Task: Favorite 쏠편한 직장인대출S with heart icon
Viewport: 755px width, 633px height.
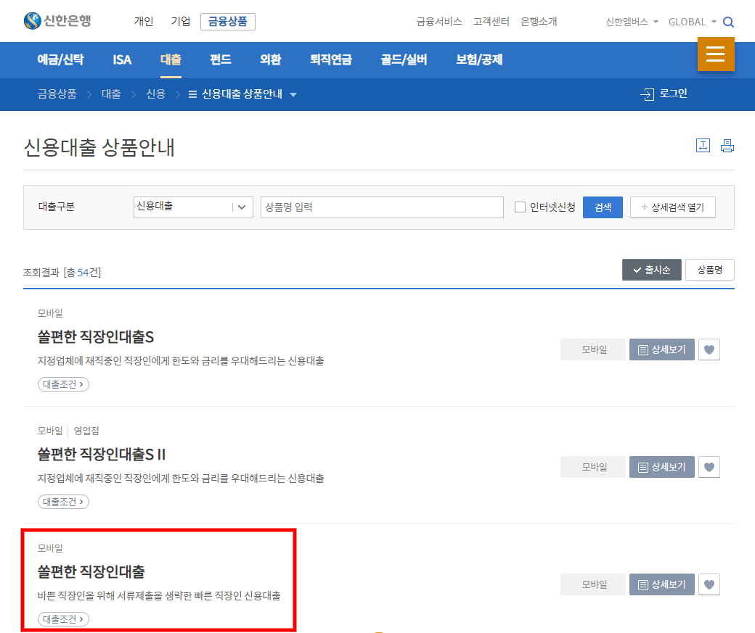Action: pyautogui.click(x=709, y=349)
